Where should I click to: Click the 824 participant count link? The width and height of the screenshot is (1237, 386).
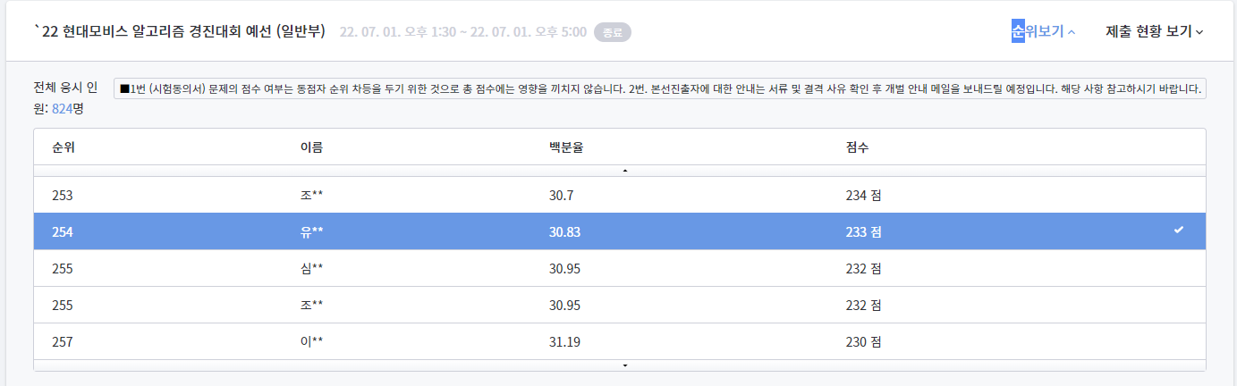pos(62,108)
